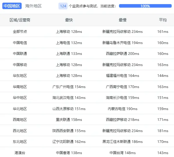The width and height of the screenshot is (174, 157).
Task: Click 151ms average for 华中地区
Action: 163,98
